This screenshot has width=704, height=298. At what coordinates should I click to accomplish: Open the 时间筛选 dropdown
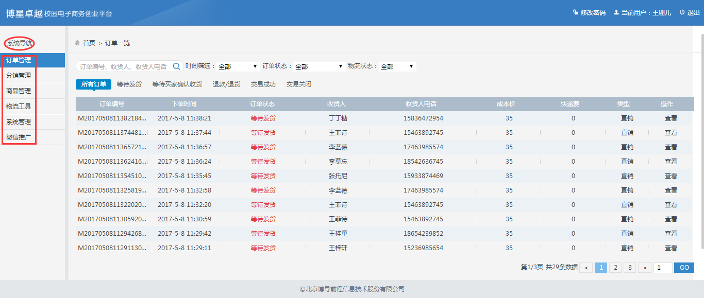pos(238,66)
